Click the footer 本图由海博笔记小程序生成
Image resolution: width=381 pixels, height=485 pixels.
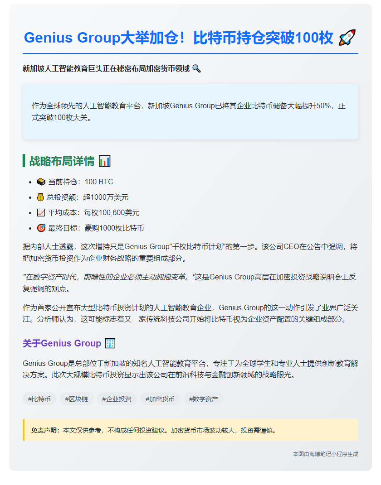pyautogui.click(x=326, y=454)
